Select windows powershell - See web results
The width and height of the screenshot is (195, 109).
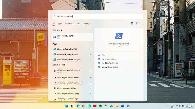pyautogui.click(x=69, y=71)
